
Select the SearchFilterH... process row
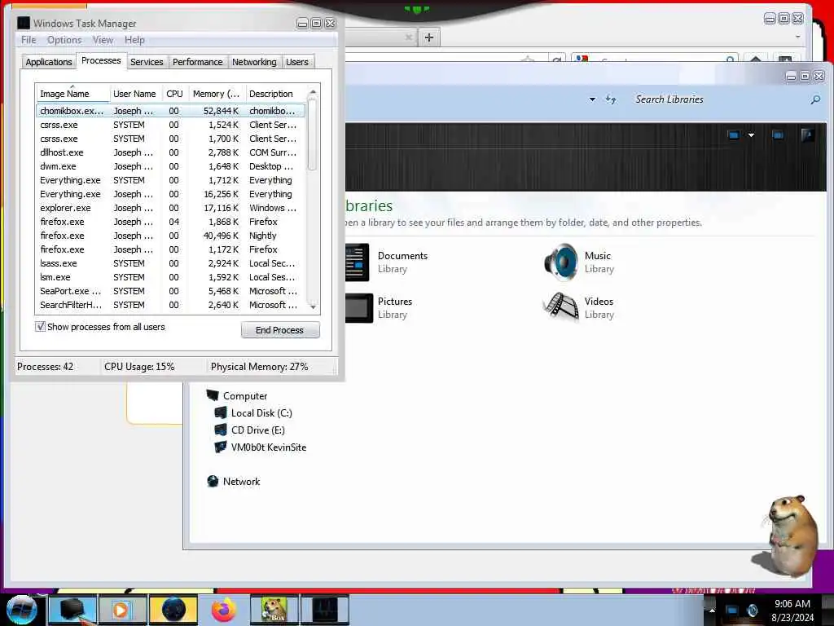pyautogui.click(x=171, y=305)
